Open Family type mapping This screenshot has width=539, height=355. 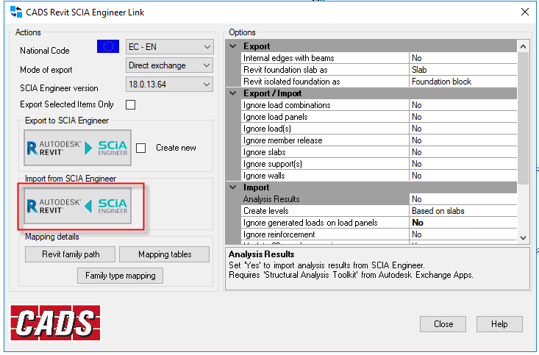click(x=121, y=276)
